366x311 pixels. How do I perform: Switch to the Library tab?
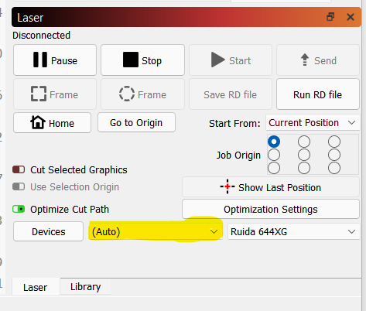coord(86,287)
